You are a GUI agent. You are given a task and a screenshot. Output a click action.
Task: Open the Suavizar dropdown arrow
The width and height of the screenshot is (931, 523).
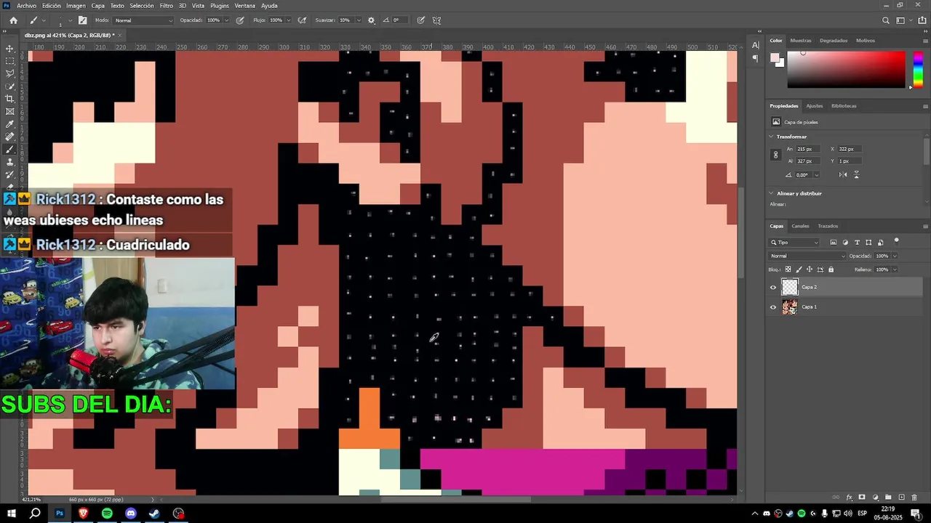359,20
